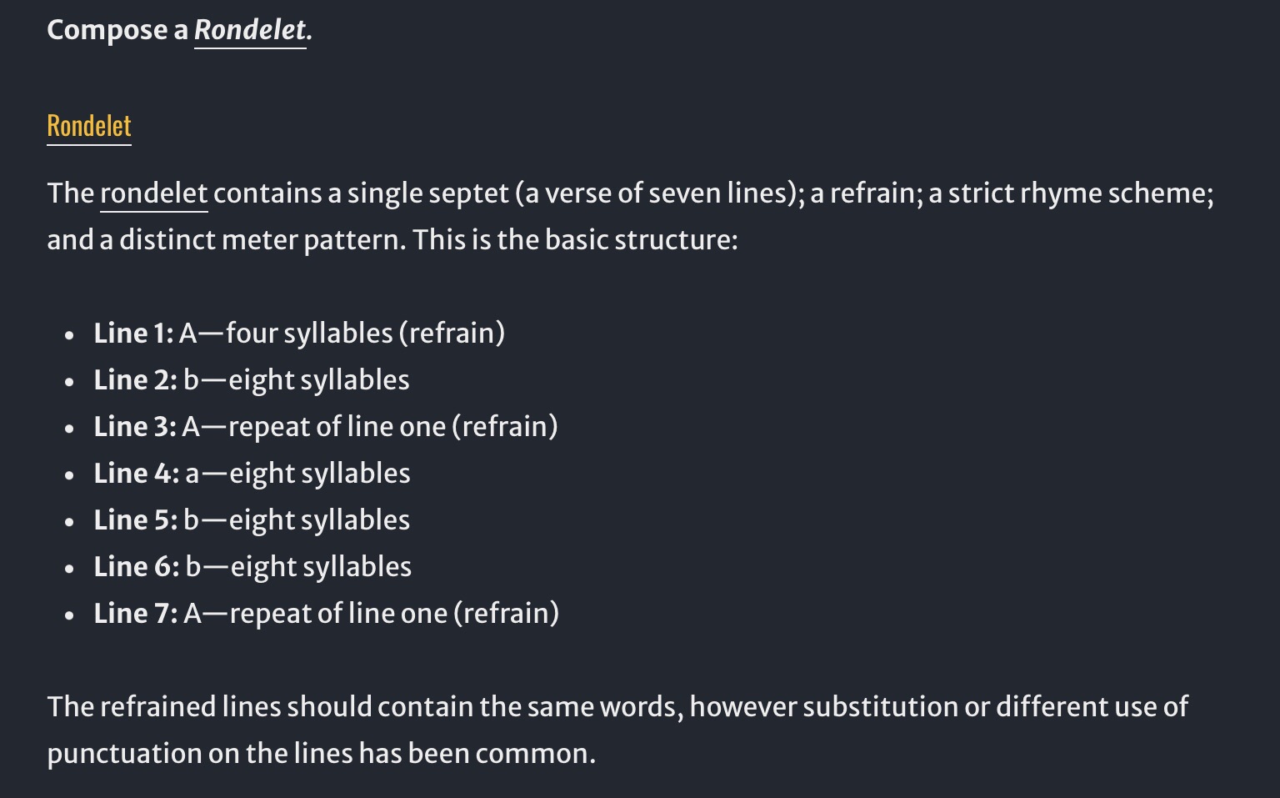Screen dimensions: 1280x798
Task: Click the bold 'Line 2:' label
Action: click(135, 380)
